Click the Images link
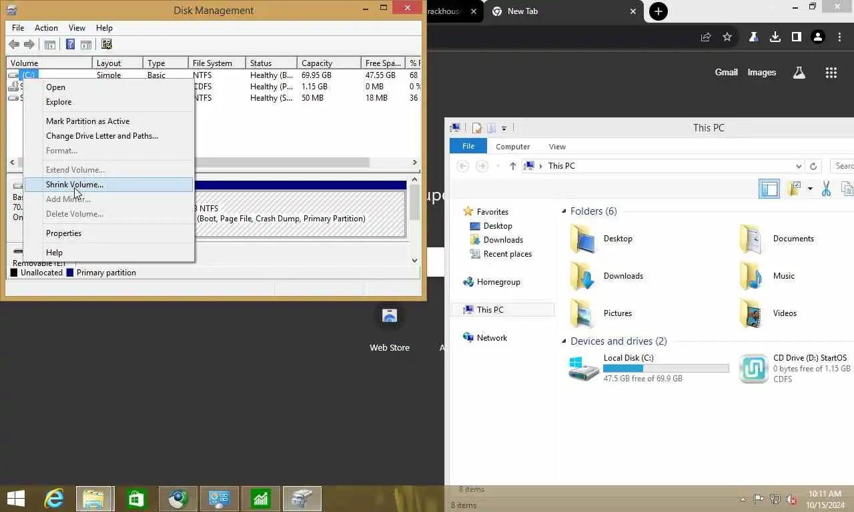 762,72
